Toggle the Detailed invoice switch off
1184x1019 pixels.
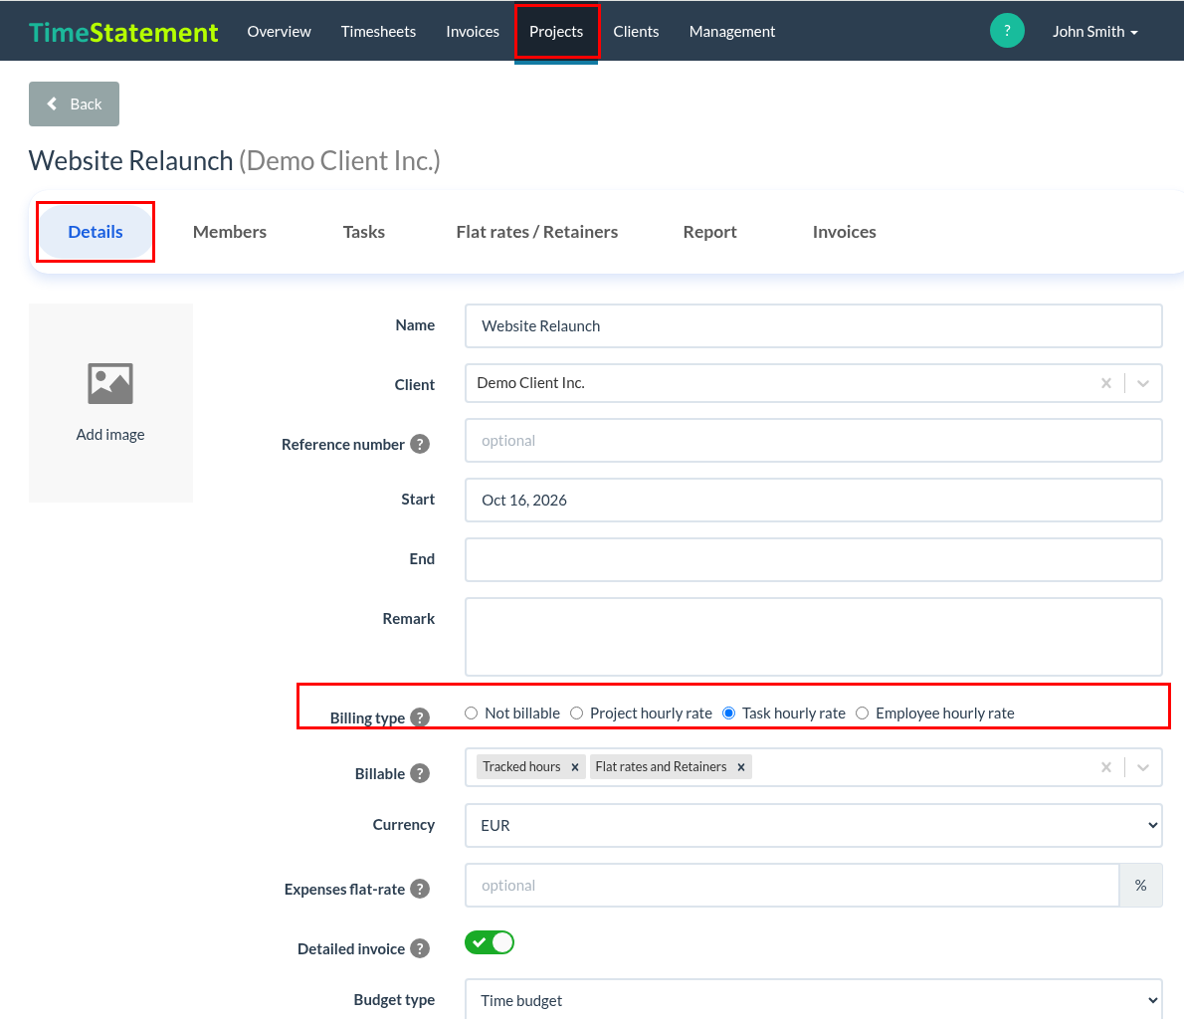click(490, 942)
